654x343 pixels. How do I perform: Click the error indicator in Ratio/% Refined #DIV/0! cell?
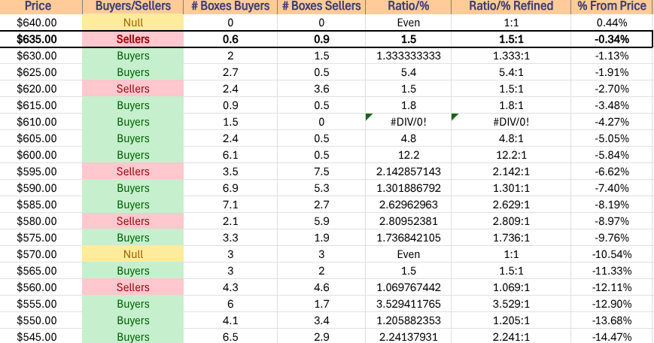tap(454, 117)
